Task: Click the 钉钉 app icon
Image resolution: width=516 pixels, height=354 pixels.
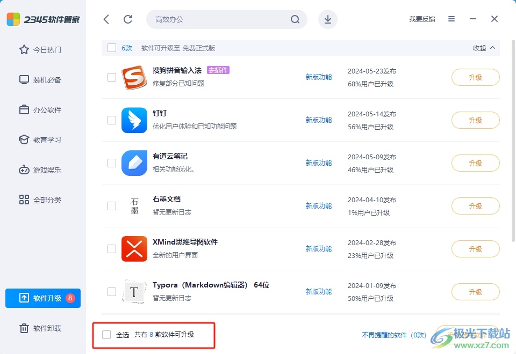Action: (134, 120)
